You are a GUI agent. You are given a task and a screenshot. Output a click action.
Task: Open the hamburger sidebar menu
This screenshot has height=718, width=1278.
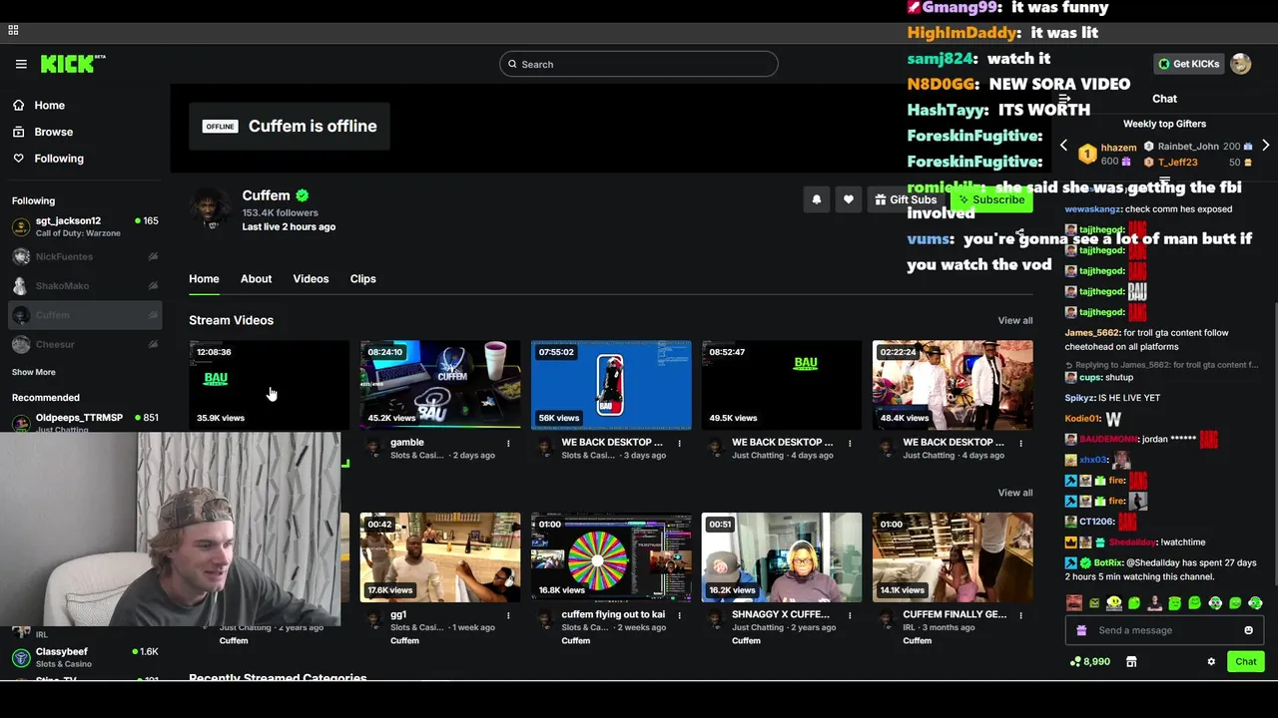pyautogui.click(x=21, y=64)
